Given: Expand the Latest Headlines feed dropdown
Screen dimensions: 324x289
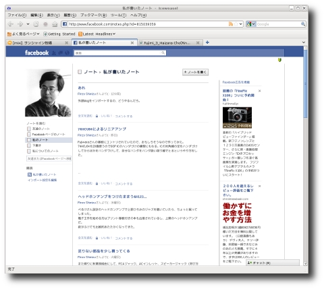Looking at the screenshot, I should tap(97, 34).
